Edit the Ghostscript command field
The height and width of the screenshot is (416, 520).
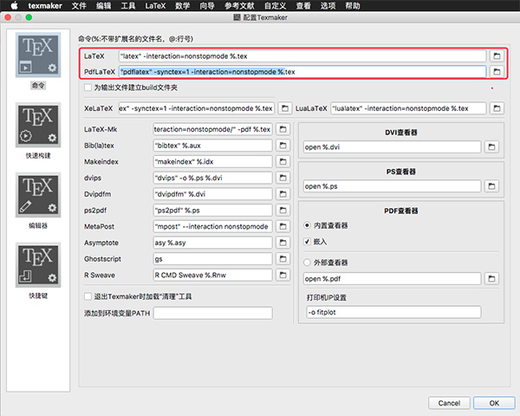coord(212,259)
